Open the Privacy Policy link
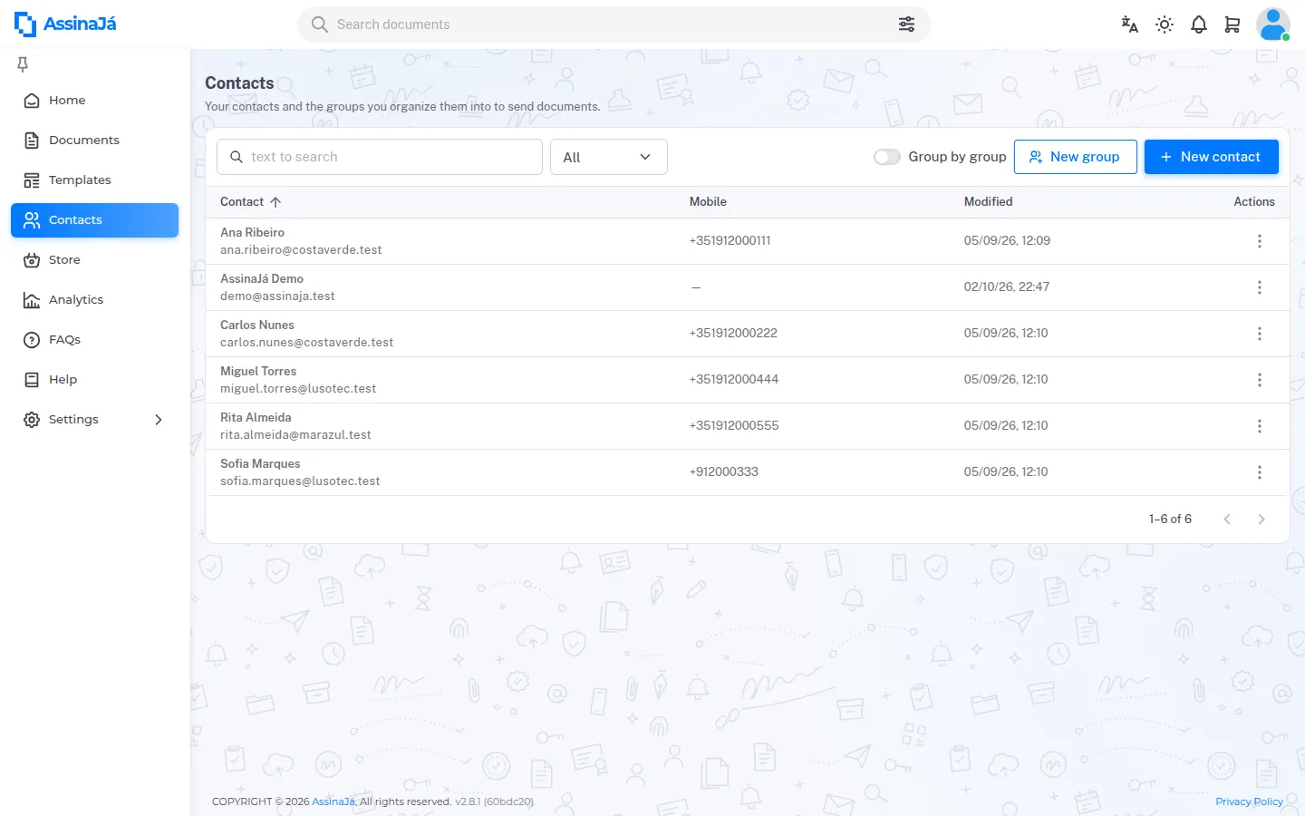The image size is (1305, 816). (1249, 801)
